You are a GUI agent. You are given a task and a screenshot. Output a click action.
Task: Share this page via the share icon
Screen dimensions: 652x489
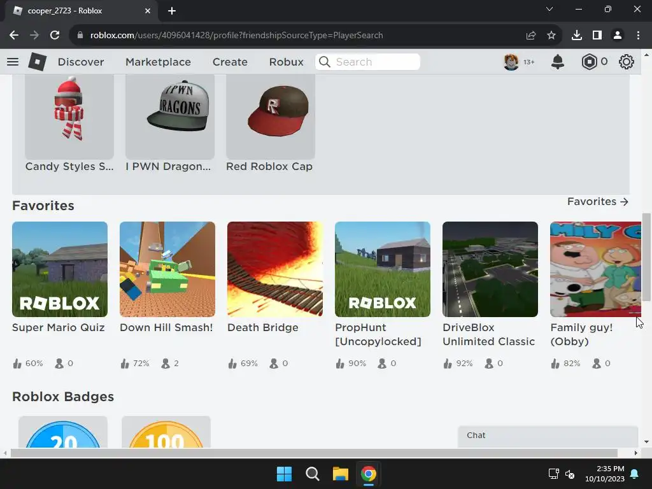point(531,36)
